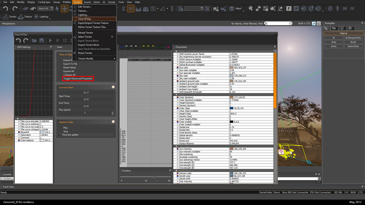Click the play icon in Time Of Day toolbar
Screen dimensions: 365x205
click(x=50, y=40)
